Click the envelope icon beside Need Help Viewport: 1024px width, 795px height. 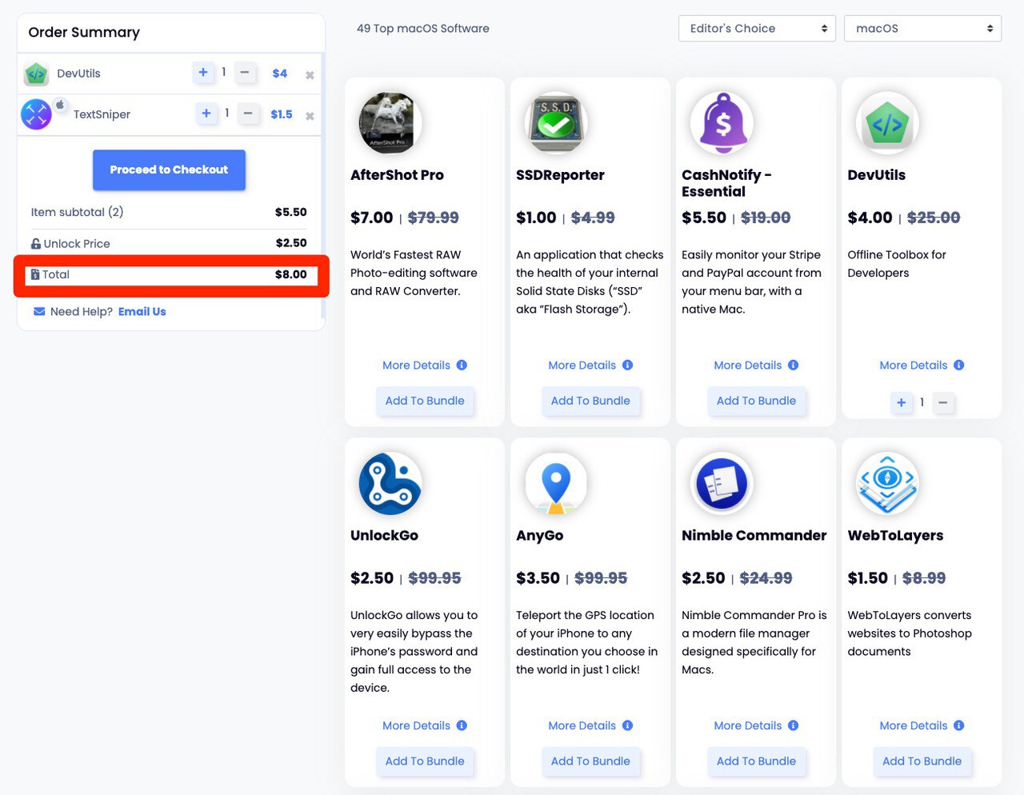pos(40,311)
